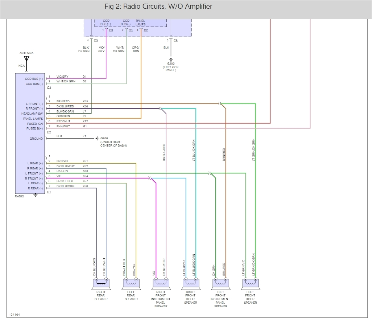
Task: Select the Right Rear Speaker symbol
Action: click(x=100, y=283)
